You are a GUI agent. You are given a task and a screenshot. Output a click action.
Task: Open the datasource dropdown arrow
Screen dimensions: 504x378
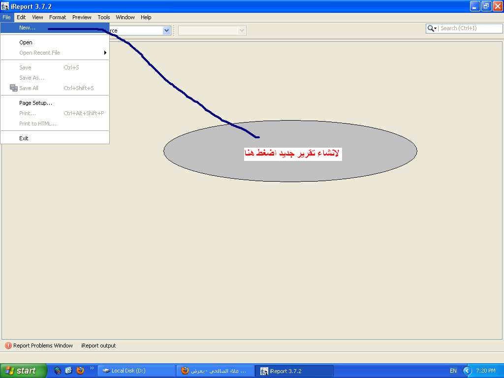tap(166, 31)
